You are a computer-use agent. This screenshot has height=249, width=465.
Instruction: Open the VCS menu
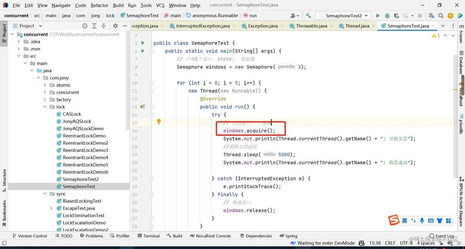(x=160, y=5)
